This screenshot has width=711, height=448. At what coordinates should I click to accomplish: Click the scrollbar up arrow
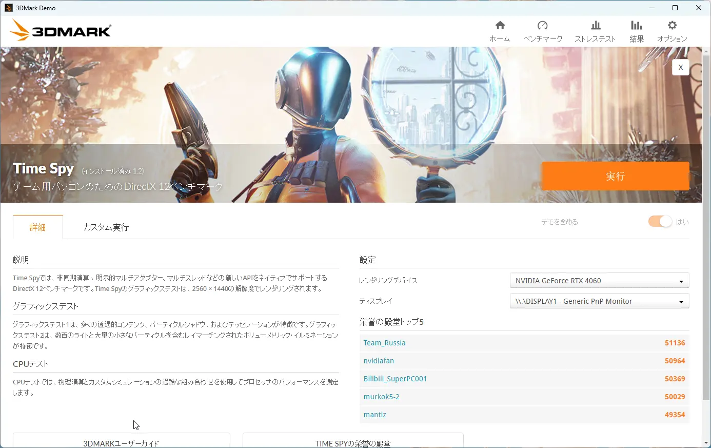pyautogui.click(x=706, y=51)
